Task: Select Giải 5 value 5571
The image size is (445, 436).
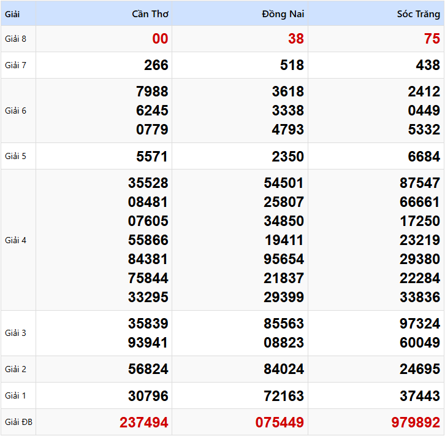Action: (x=152, y=157)
